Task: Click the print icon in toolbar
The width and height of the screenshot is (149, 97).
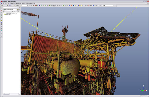Action: (x=7, y=6)
